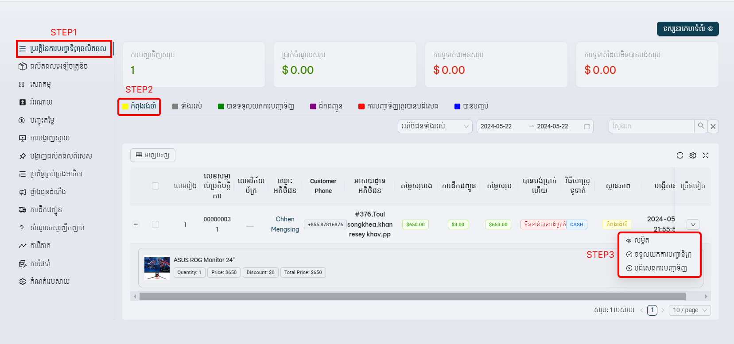The image size is (734, 344).
Task: Click the search magnifier icon
Action: (x=701, y=126)
